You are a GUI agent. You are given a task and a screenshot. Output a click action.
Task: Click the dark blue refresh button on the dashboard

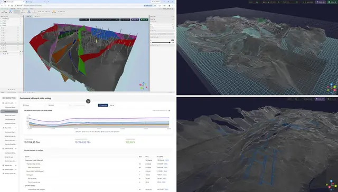[103, 105]
